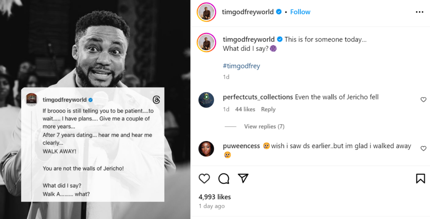Like puweencess' comment heart
430x219 pixels.
(423, 149)
